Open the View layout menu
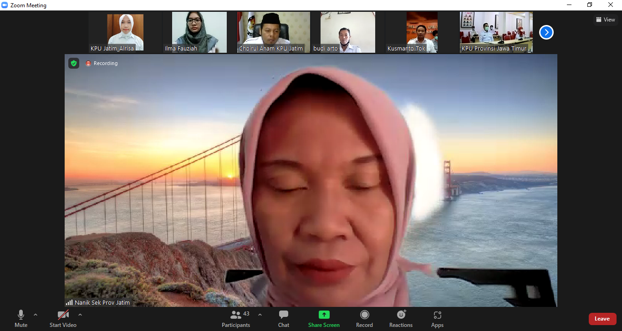The image size is (622, 331). coord(605,20)
